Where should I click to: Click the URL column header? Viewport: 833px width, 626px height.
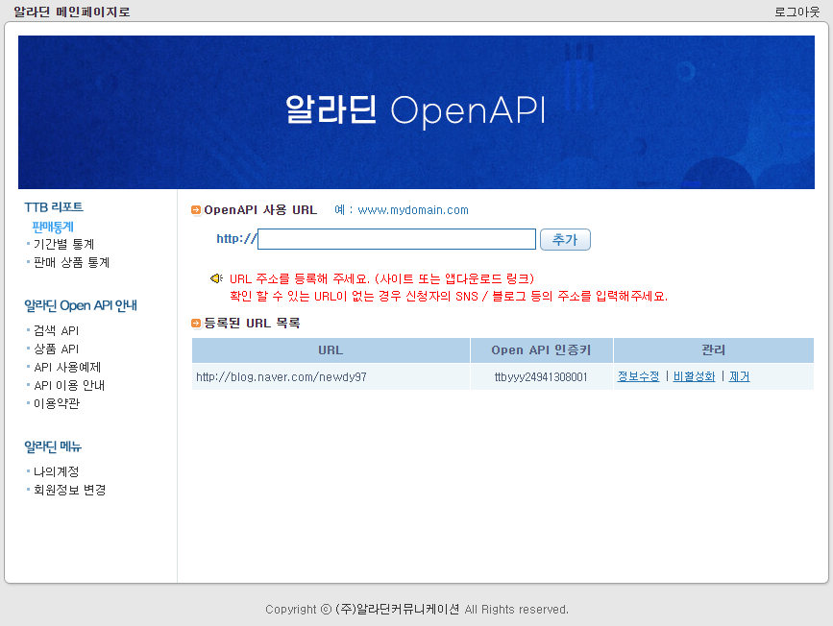pos(331,350)
